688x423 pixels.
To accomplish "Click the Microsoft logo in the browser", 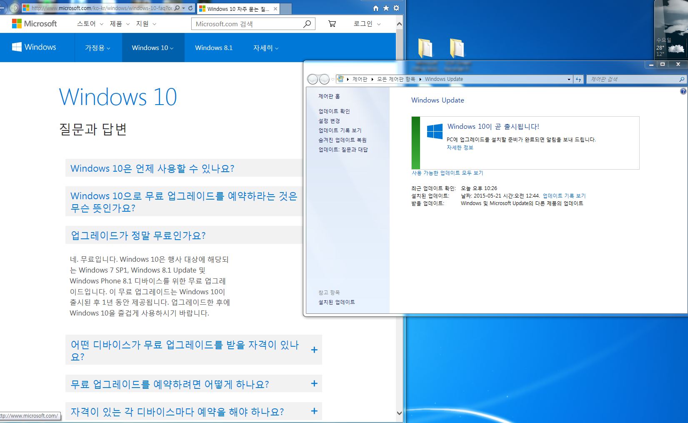I will [x=34, y=24].
